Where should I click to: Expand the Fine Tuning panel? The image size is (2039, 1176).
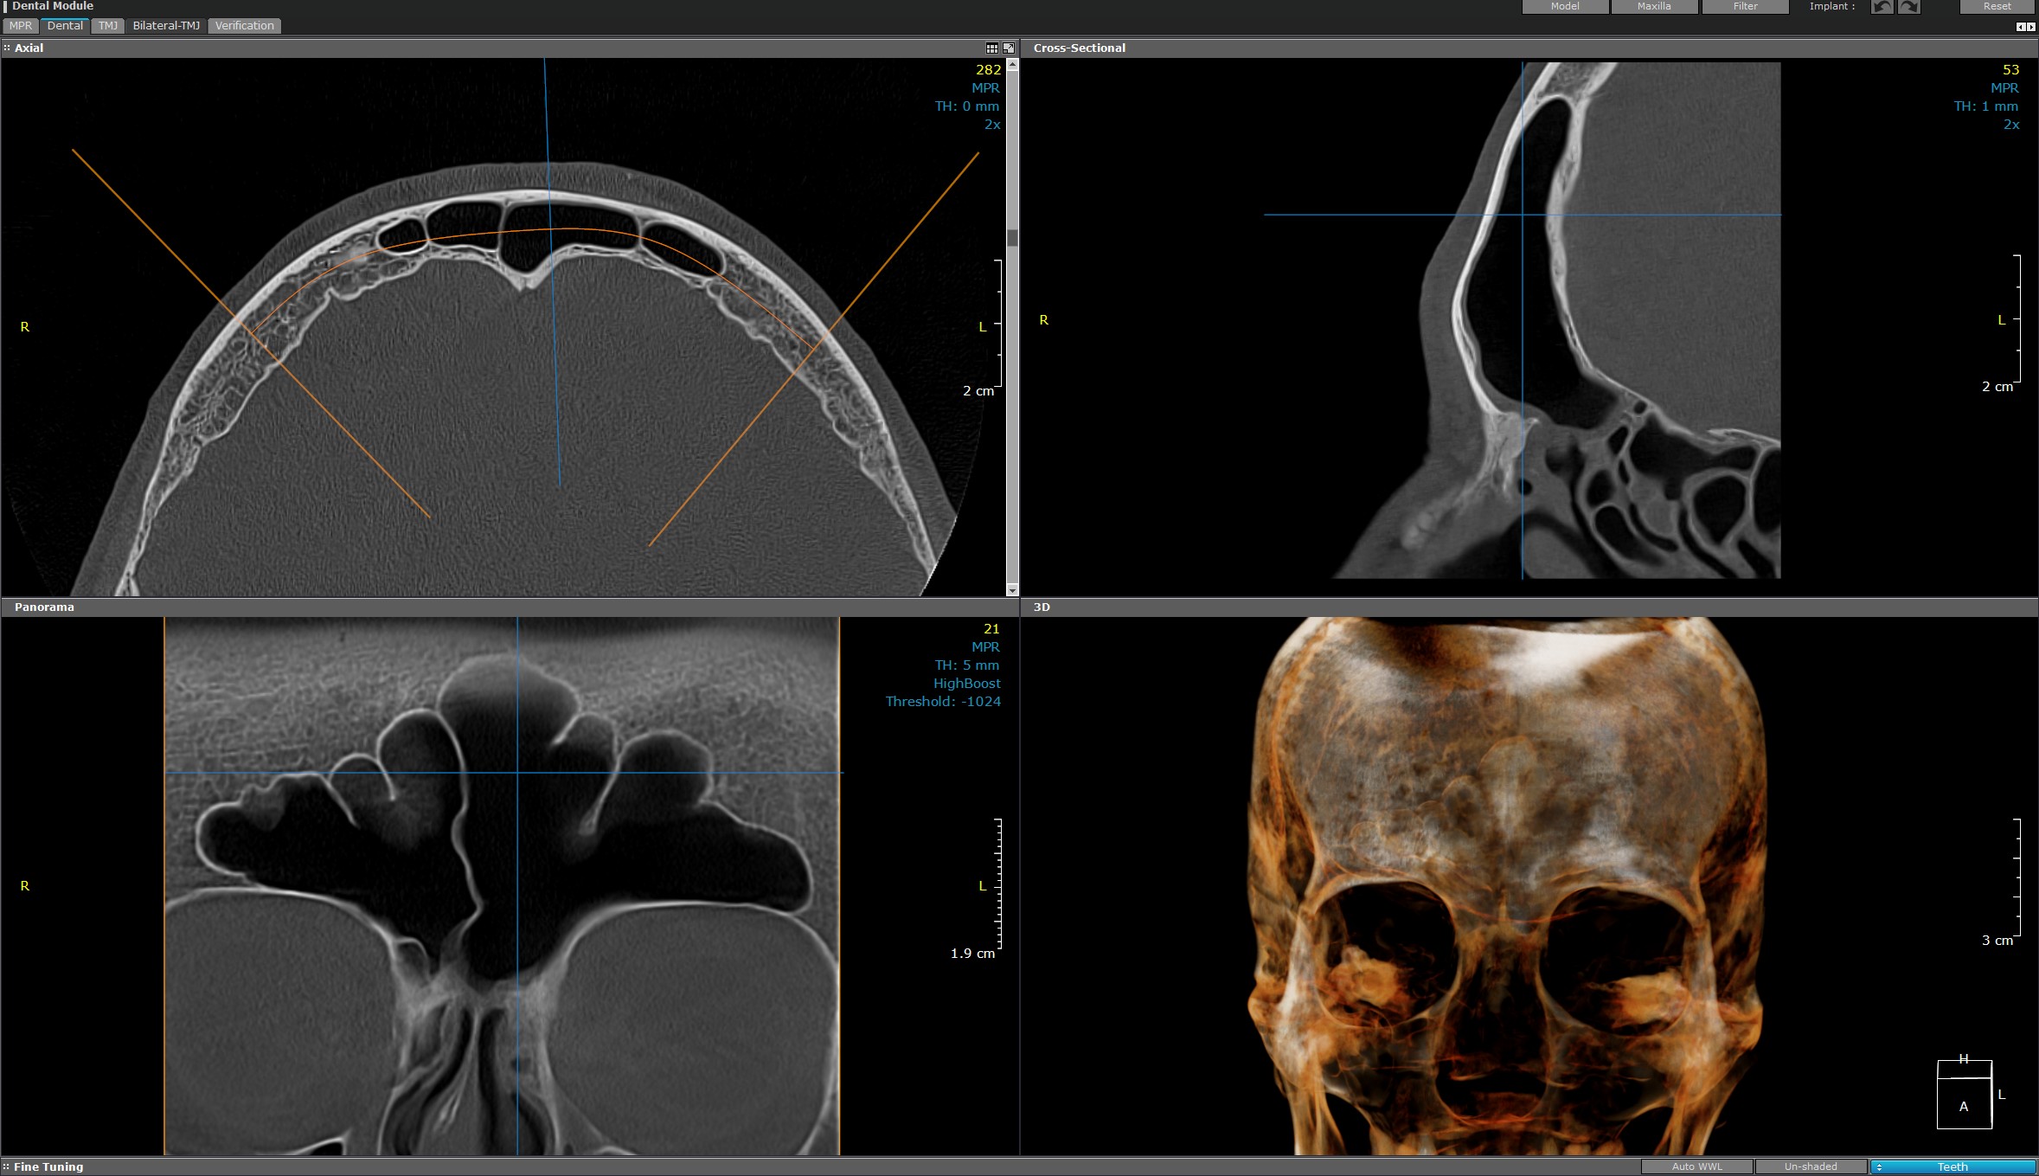(x=48, y=1166)
